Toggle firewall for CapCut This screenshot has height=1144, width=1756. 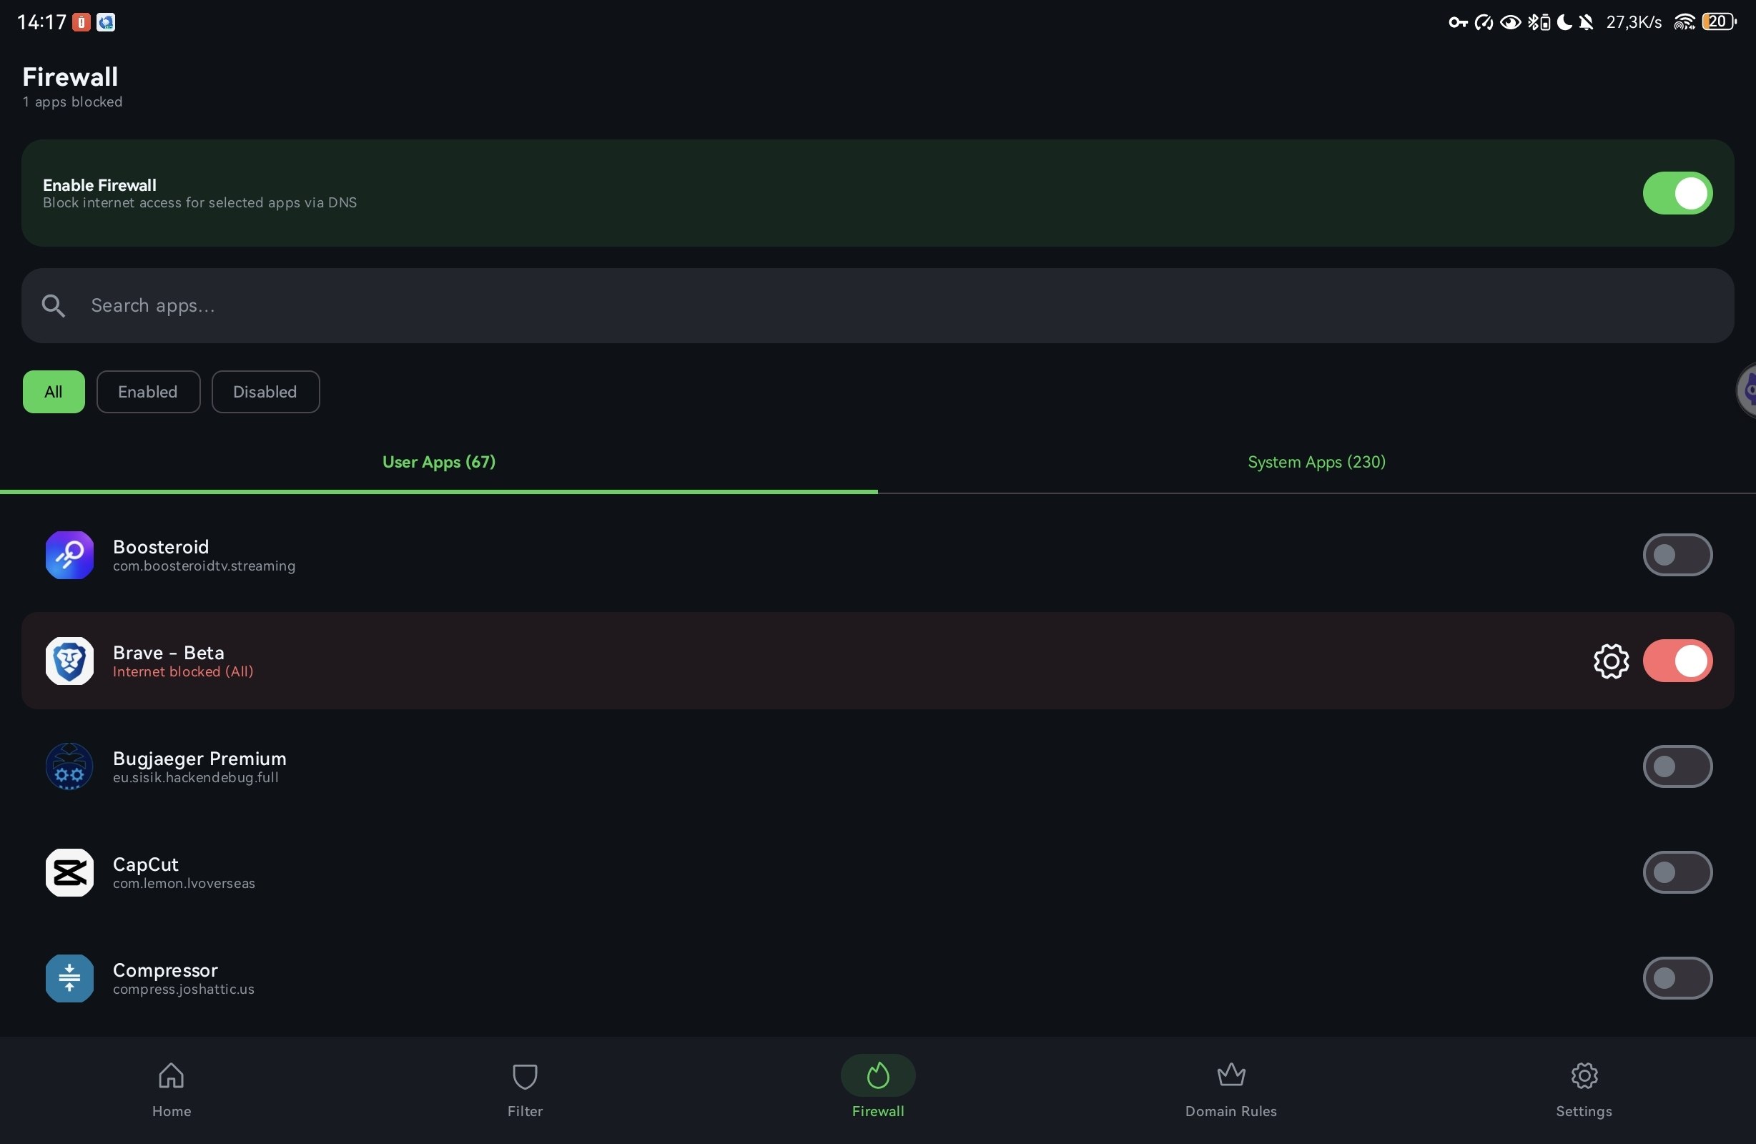coord(1677,872)
